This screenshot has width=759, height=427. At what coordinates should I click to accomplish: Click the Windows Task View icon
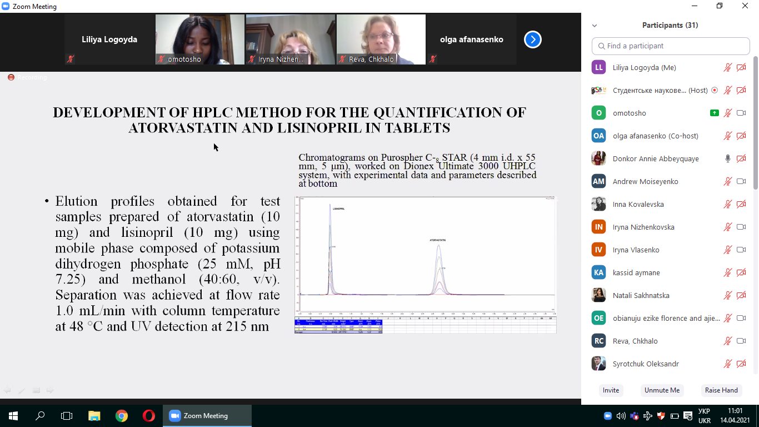pyautogui.click(x=67, y=416)
